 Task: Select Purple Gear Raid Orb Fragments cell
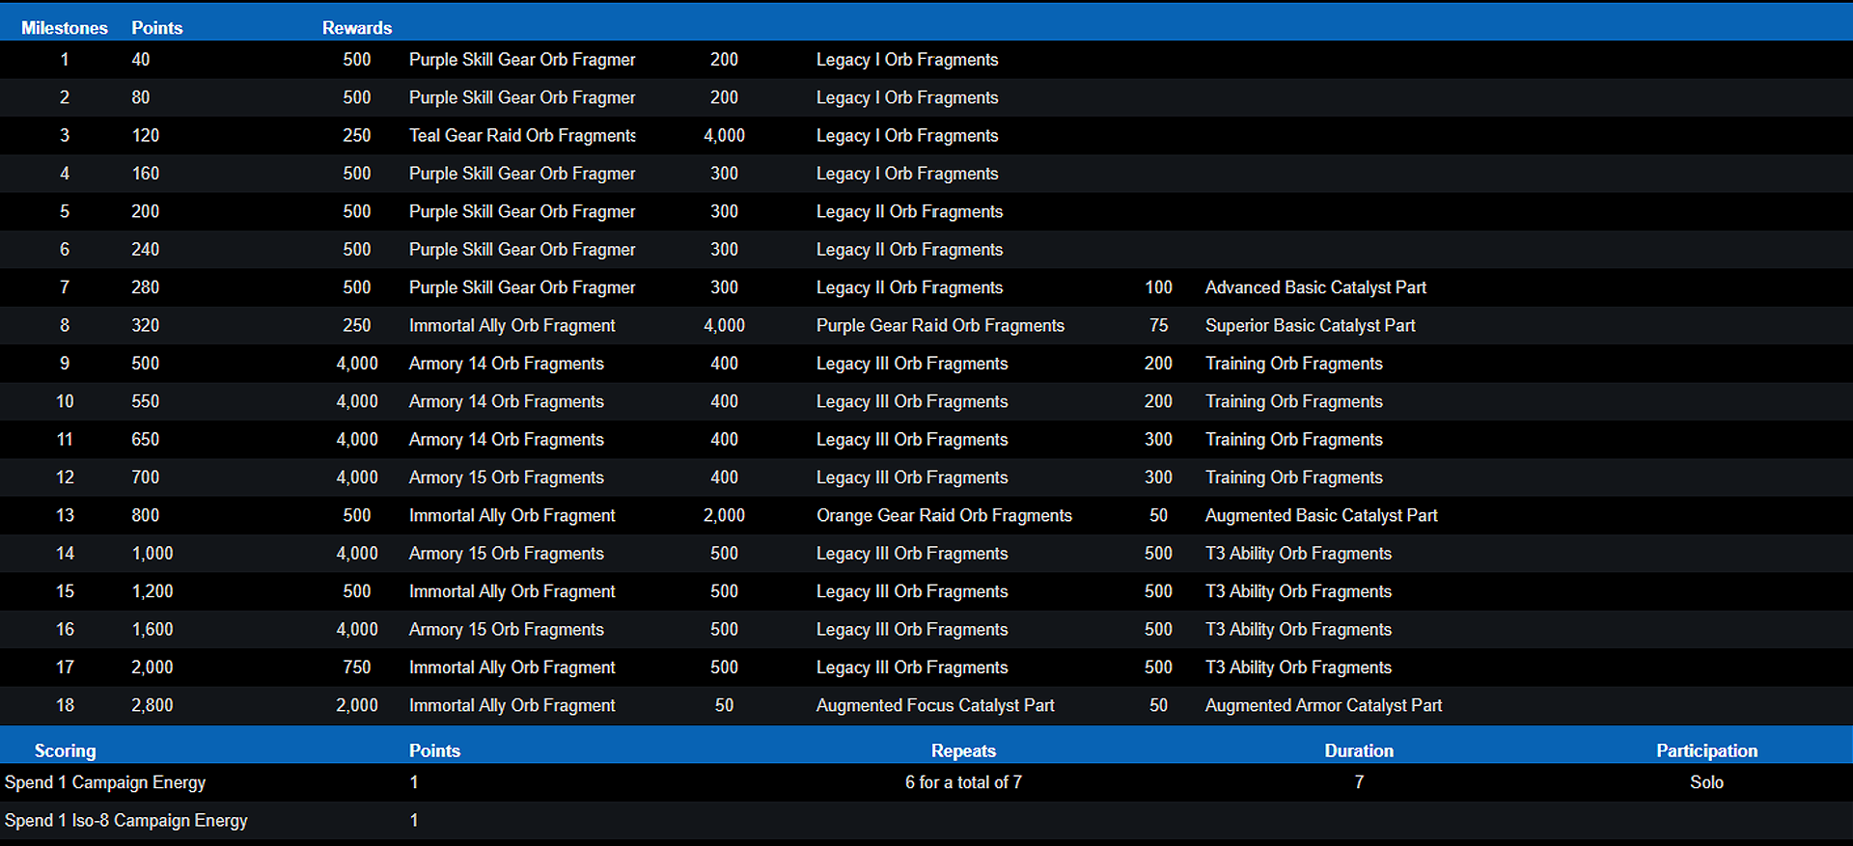(939, 326)
